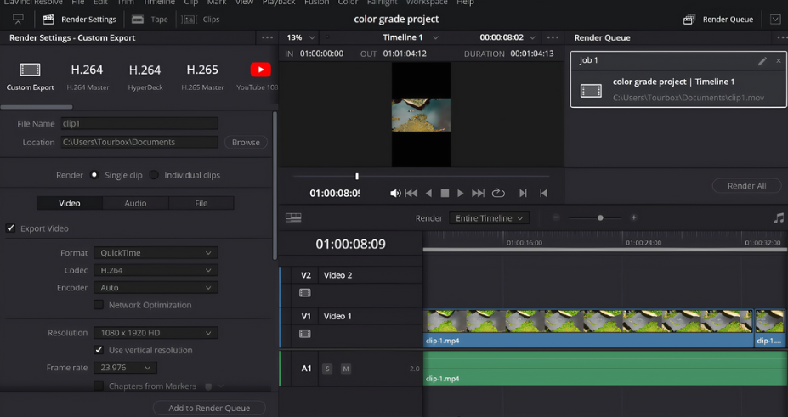
Task: Zoom in timeline with plus button
Action: (x=634, y=217)
